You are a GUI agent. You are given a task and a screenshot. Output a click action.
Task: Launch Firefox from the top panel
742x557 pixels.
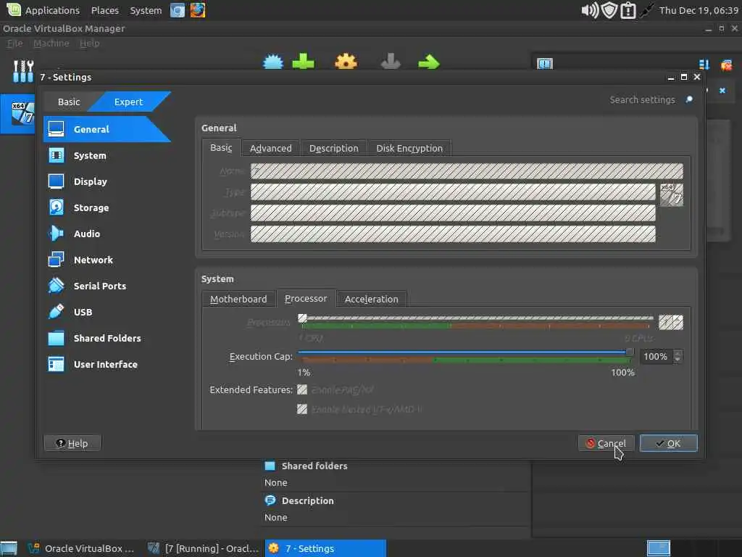pos(198,10)
